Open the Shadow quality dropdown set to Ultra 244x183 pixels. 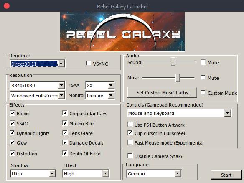[x=33, y=173]
